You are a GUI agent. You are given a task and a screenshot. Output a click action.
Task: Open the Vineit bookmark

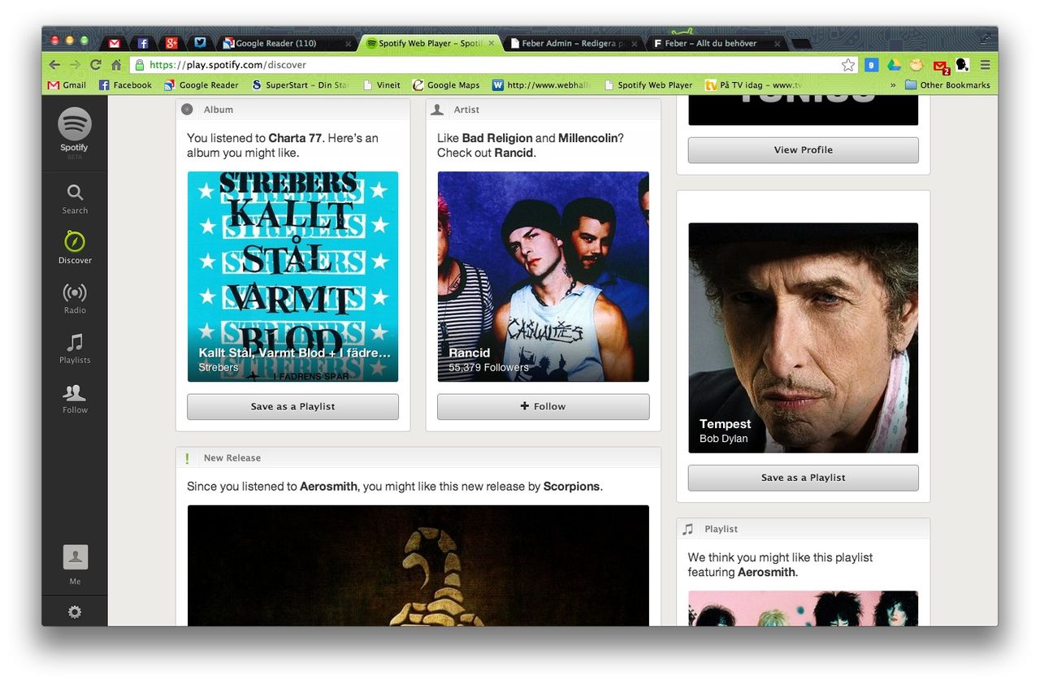[x=382, y=84]
